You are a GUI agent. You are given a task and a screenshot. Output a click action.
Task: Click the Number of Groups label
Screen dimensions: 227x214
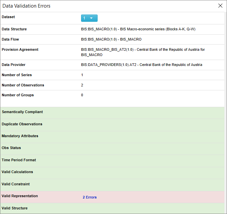click(18, 95)
